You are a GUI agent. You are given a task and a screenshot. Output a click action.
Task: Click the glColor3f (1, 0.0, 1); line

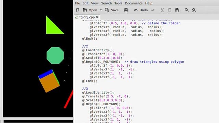pos(111,66)
